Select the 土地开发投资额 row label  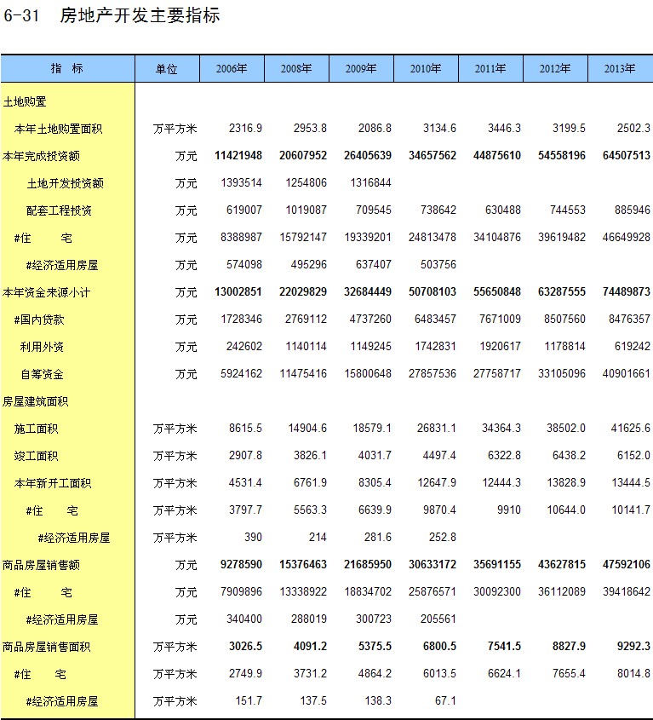[x=66, y=183]
